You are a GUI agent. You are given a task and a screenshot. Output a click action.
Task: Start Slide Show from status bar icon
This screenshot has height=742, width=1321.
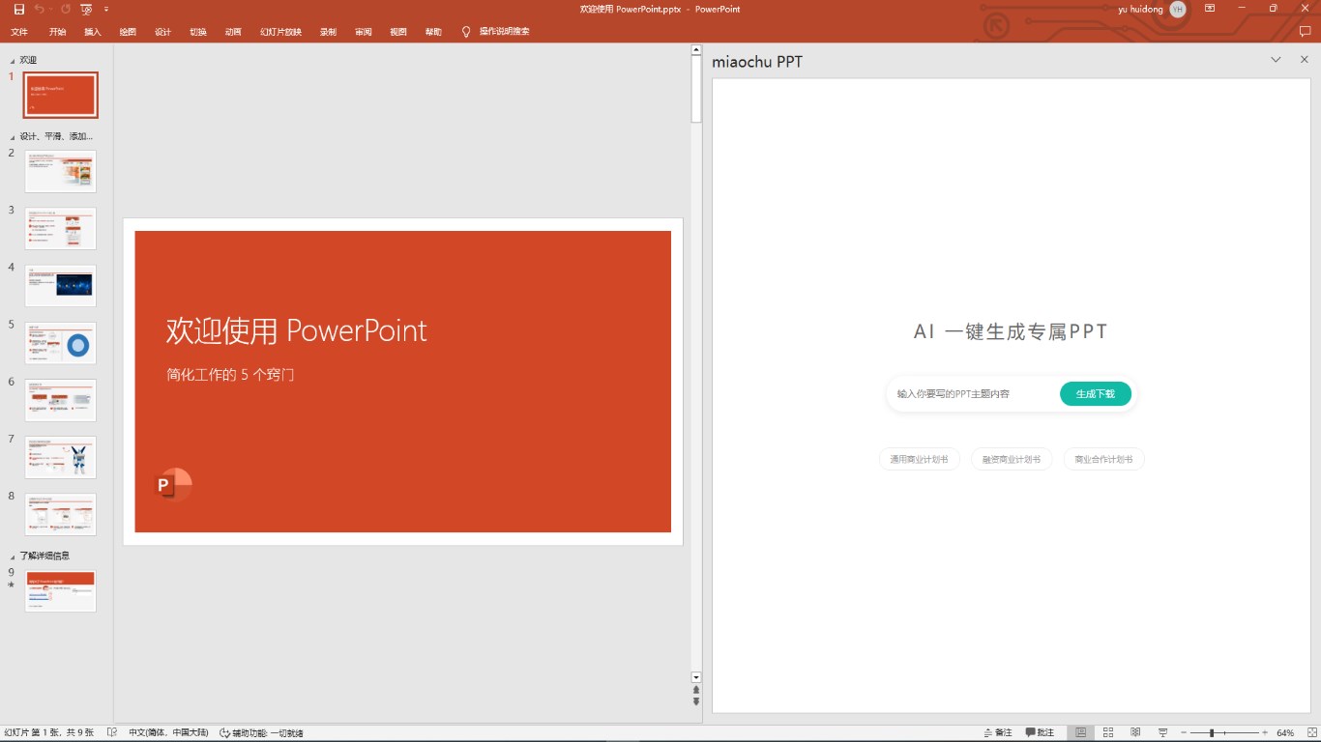pyautogui.click(x=1163, y=733)
